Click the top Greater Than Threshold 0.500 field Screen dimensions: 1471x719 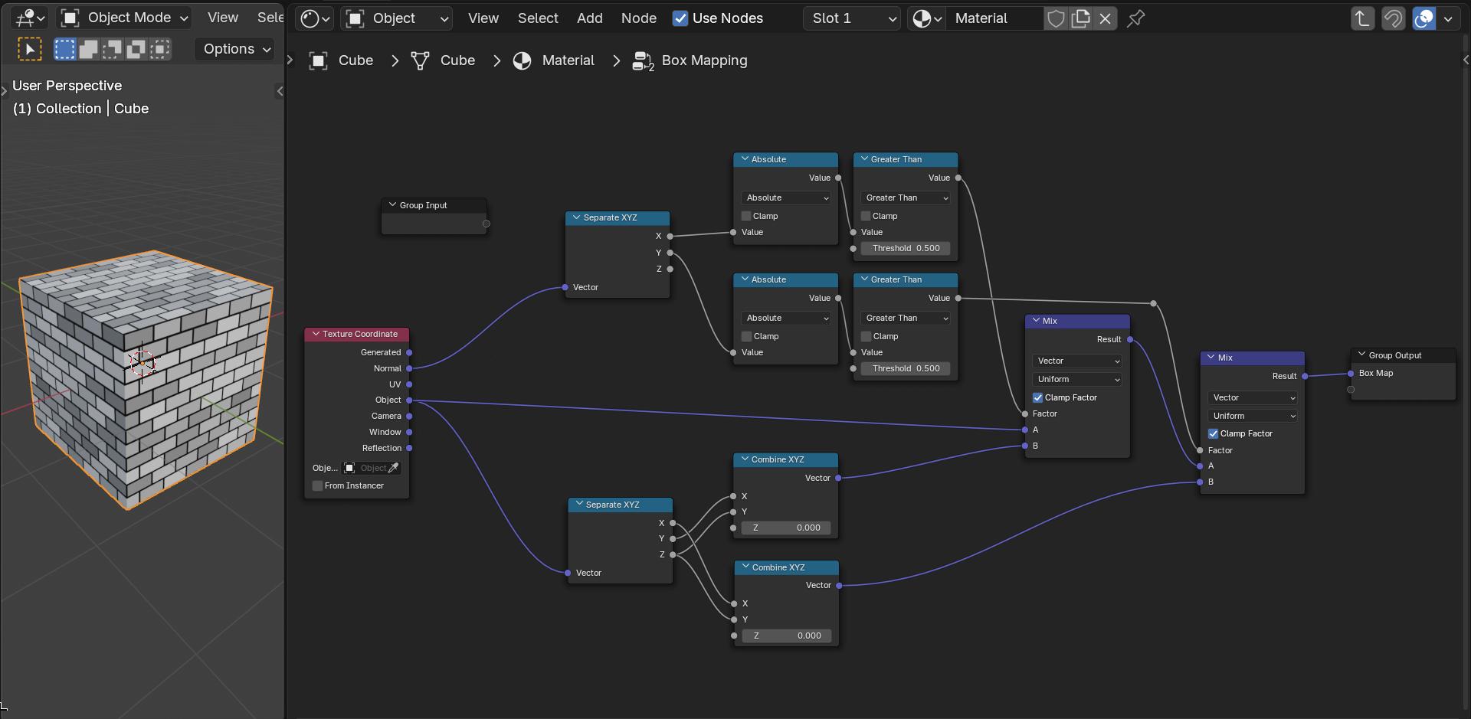point(906,248)
